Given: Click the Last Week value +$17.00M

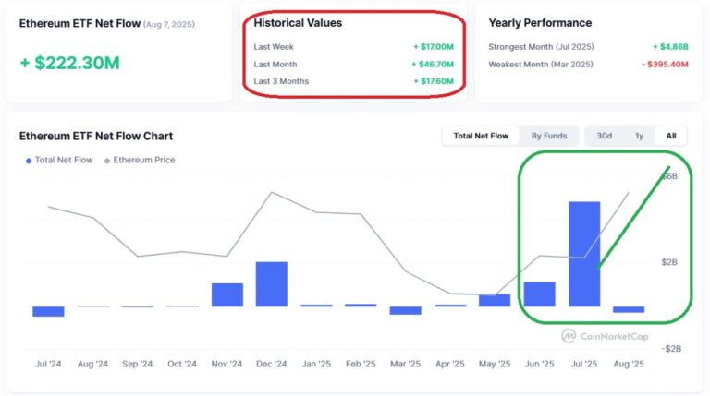Looking at the screenshot, I should (433, 46).
